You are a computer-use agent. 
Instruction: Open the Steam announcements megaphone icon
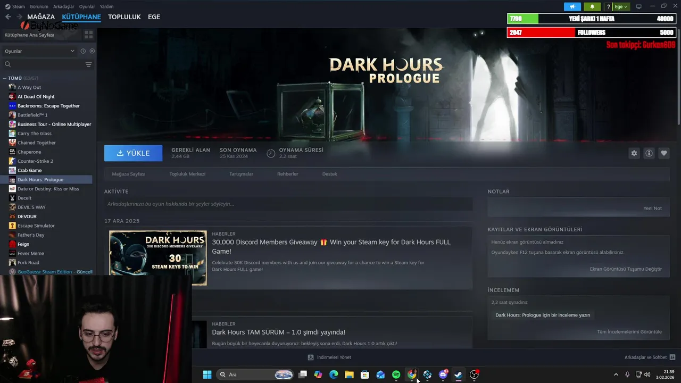tap(572, 7)
